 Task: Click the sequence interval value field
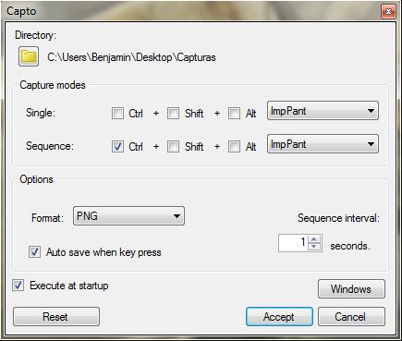pos(293,243)
